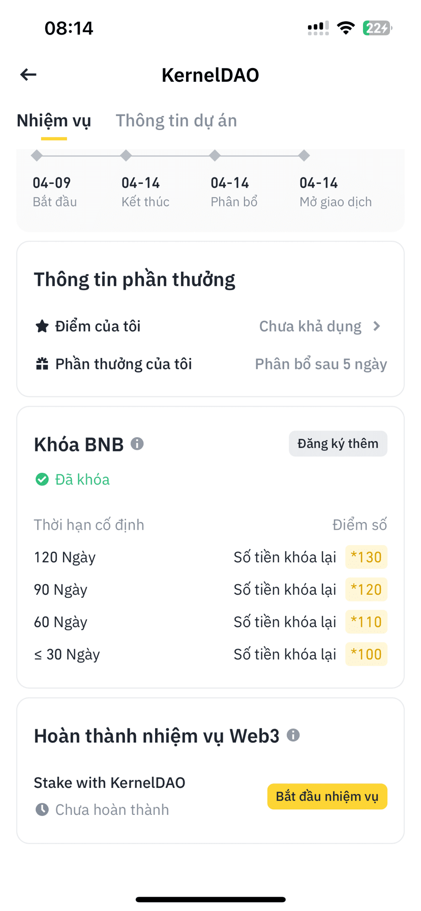Select the Mở giao dịch timeline marker
This screenshot has width=421, height=911.
[304, 156]
